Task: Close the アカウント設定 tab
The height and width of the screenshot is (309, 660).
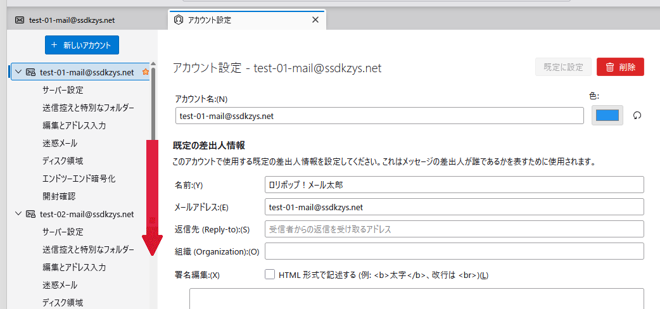Action: (x=315, y=20)
